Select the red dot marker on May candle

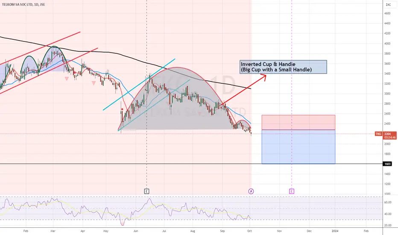(x=122, y=109)
